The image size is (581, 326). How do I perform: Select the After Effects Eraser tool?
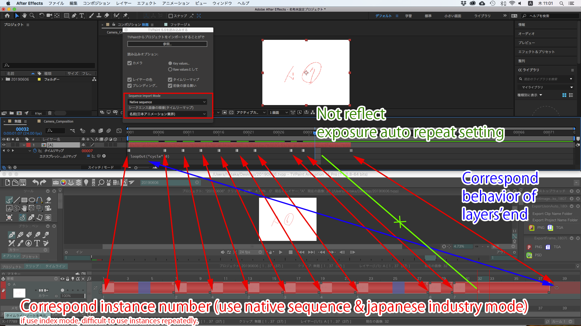(x=107, y=16)
